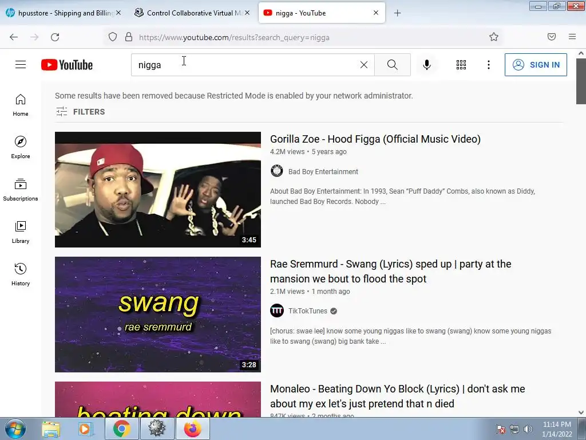
Task: Click the TikTokTunes channel avatar
Action: 277,311
